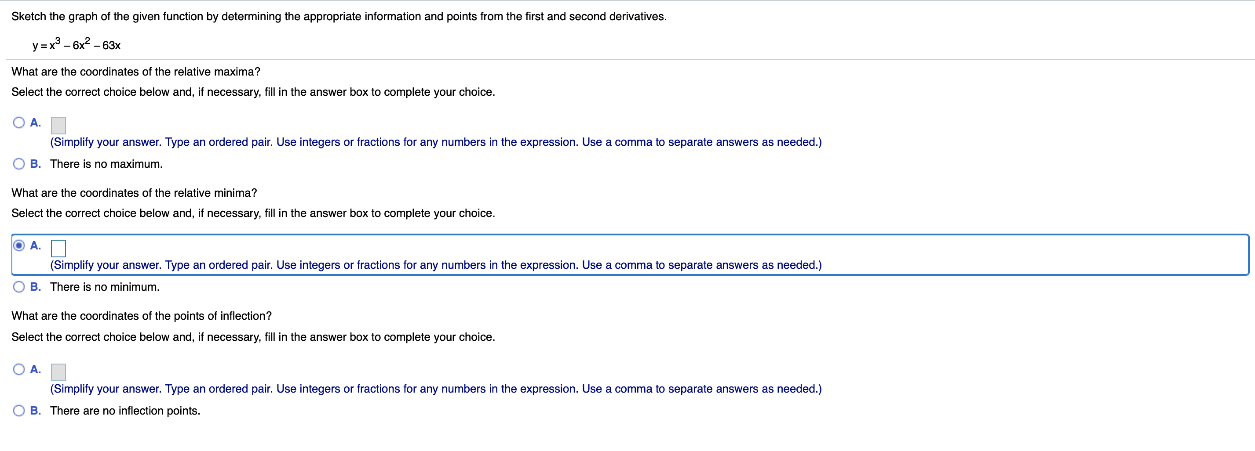Click the inflection points answer input box
The width and height of the screenshot is (1255, 451).
coord(58,373)
